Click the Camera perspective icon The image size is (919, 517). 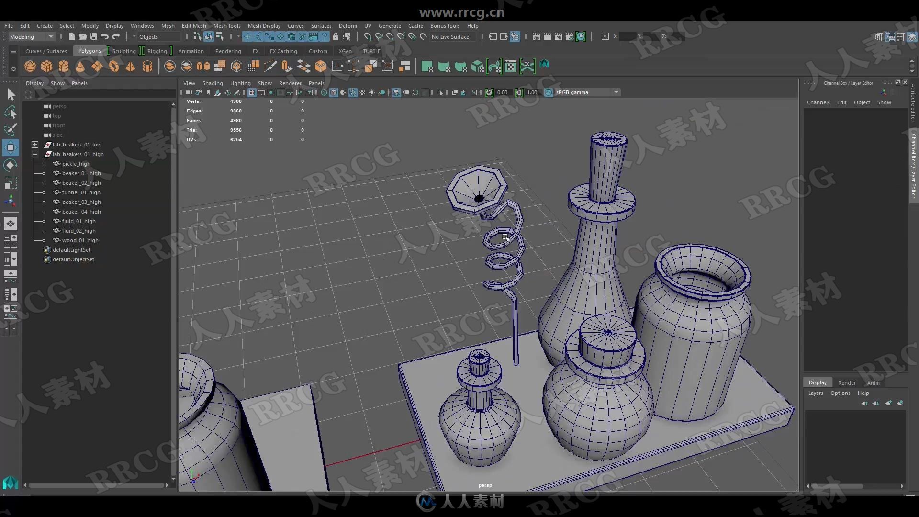[188, 93]
